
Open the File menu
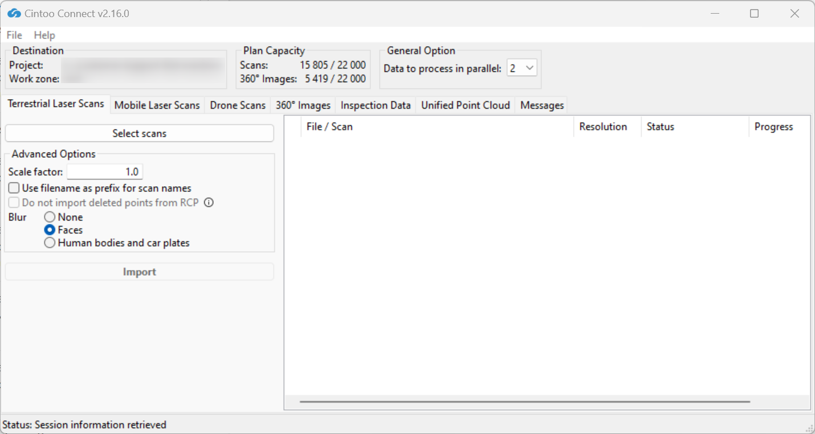[x=14, y=35]
